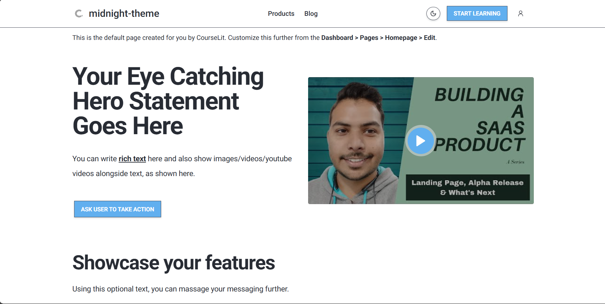Click the bold Edit text in the notice
Viewport: 605px width, 304px height.
point(429,38)
